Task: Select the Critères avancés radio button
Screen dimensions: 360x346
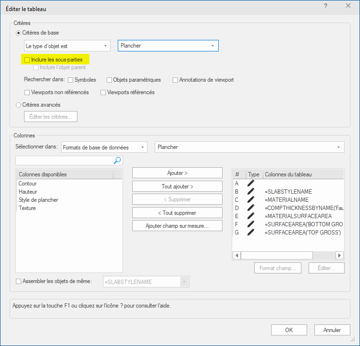Action: (x=19, y=105)
